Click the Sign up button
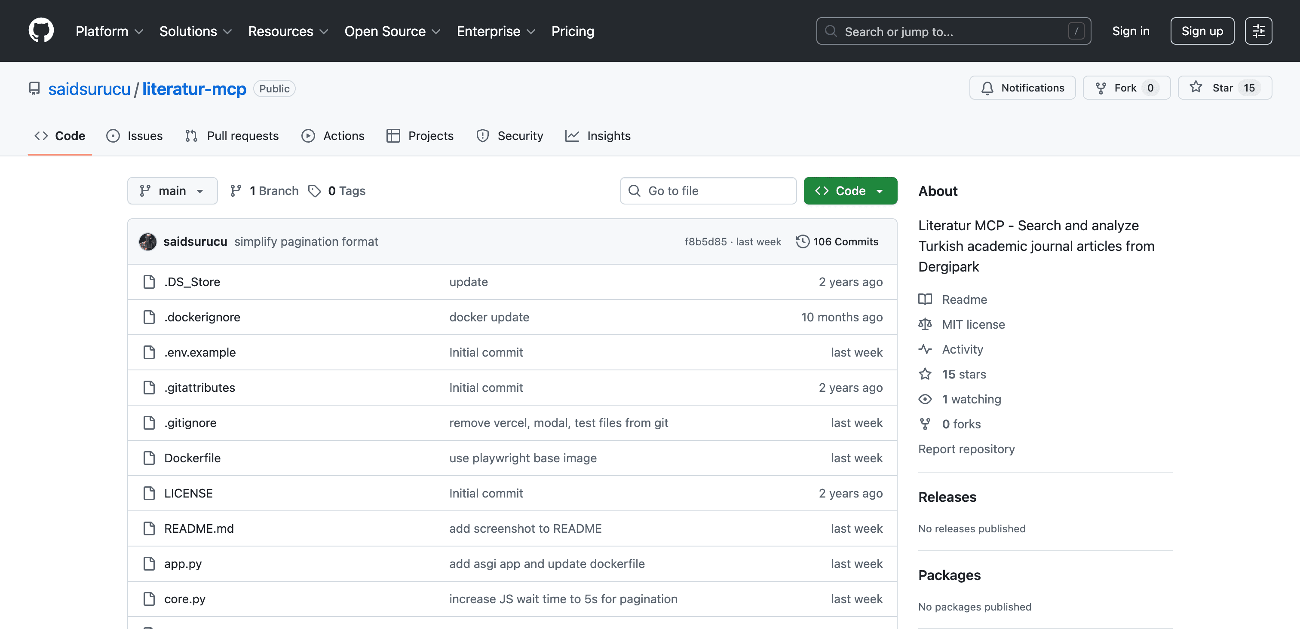 tap(1202, 31)
